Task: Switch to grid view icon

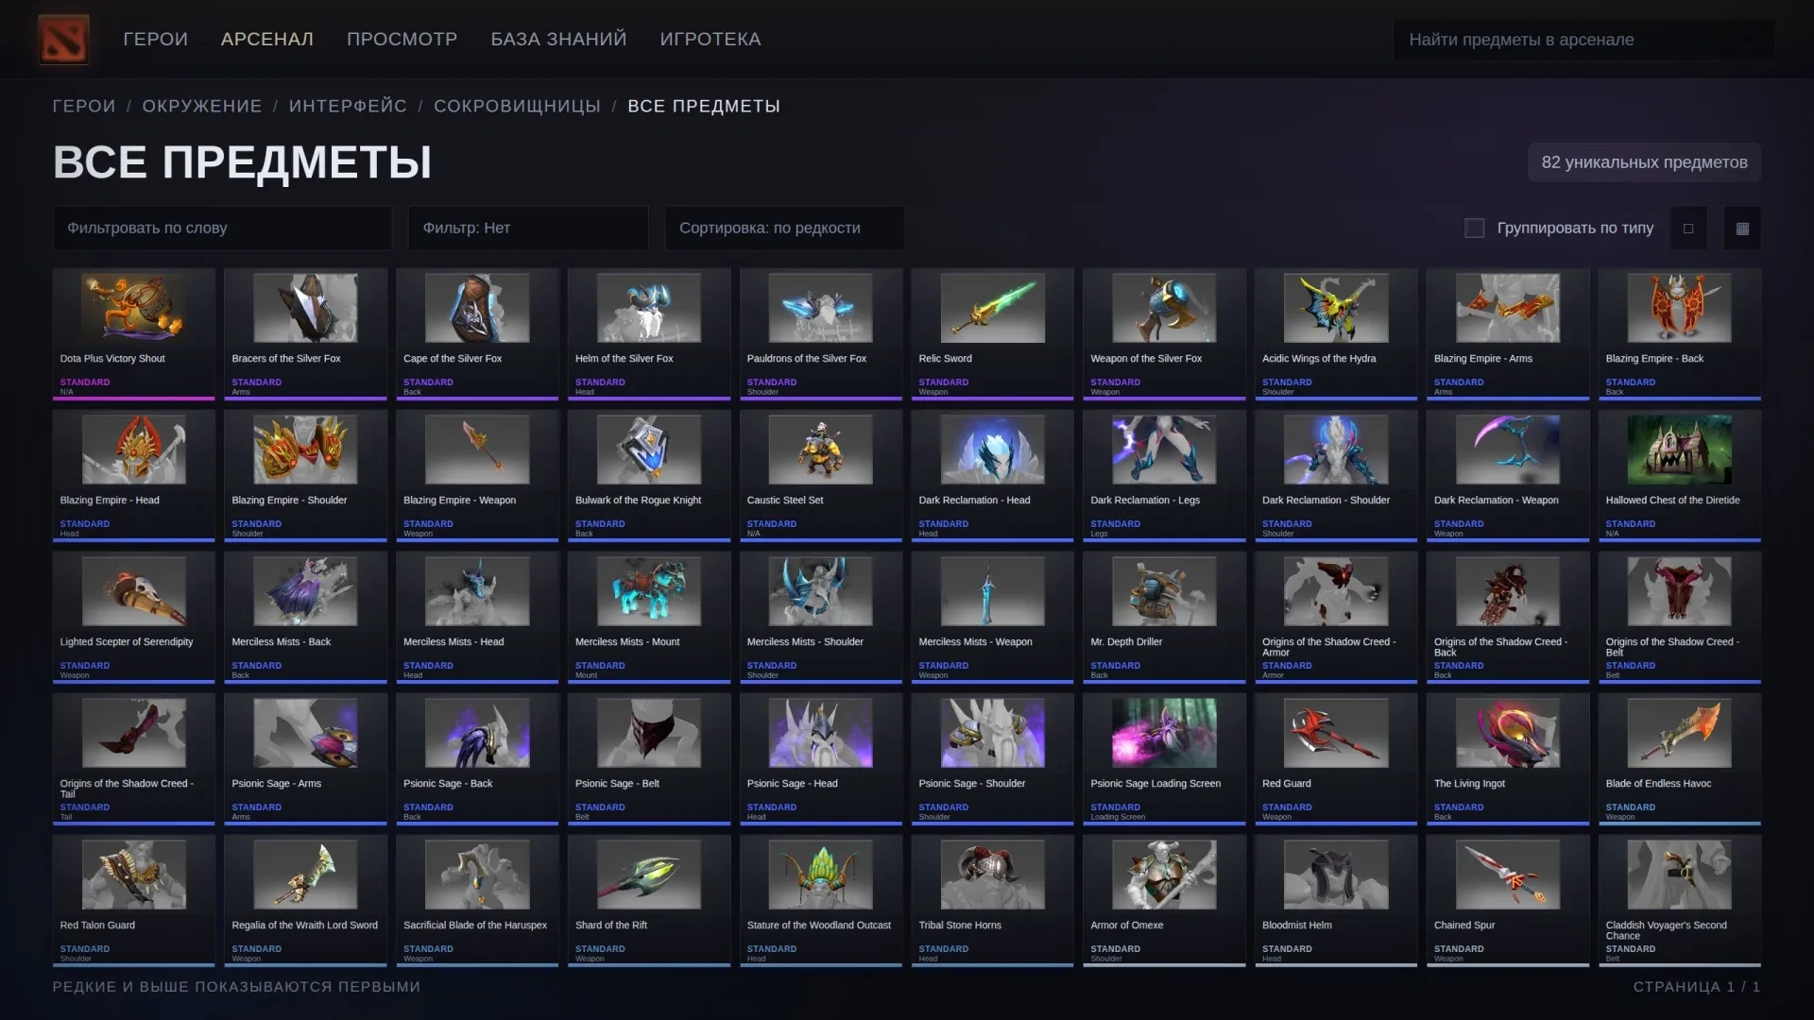Action: [x=1742, y=228]
